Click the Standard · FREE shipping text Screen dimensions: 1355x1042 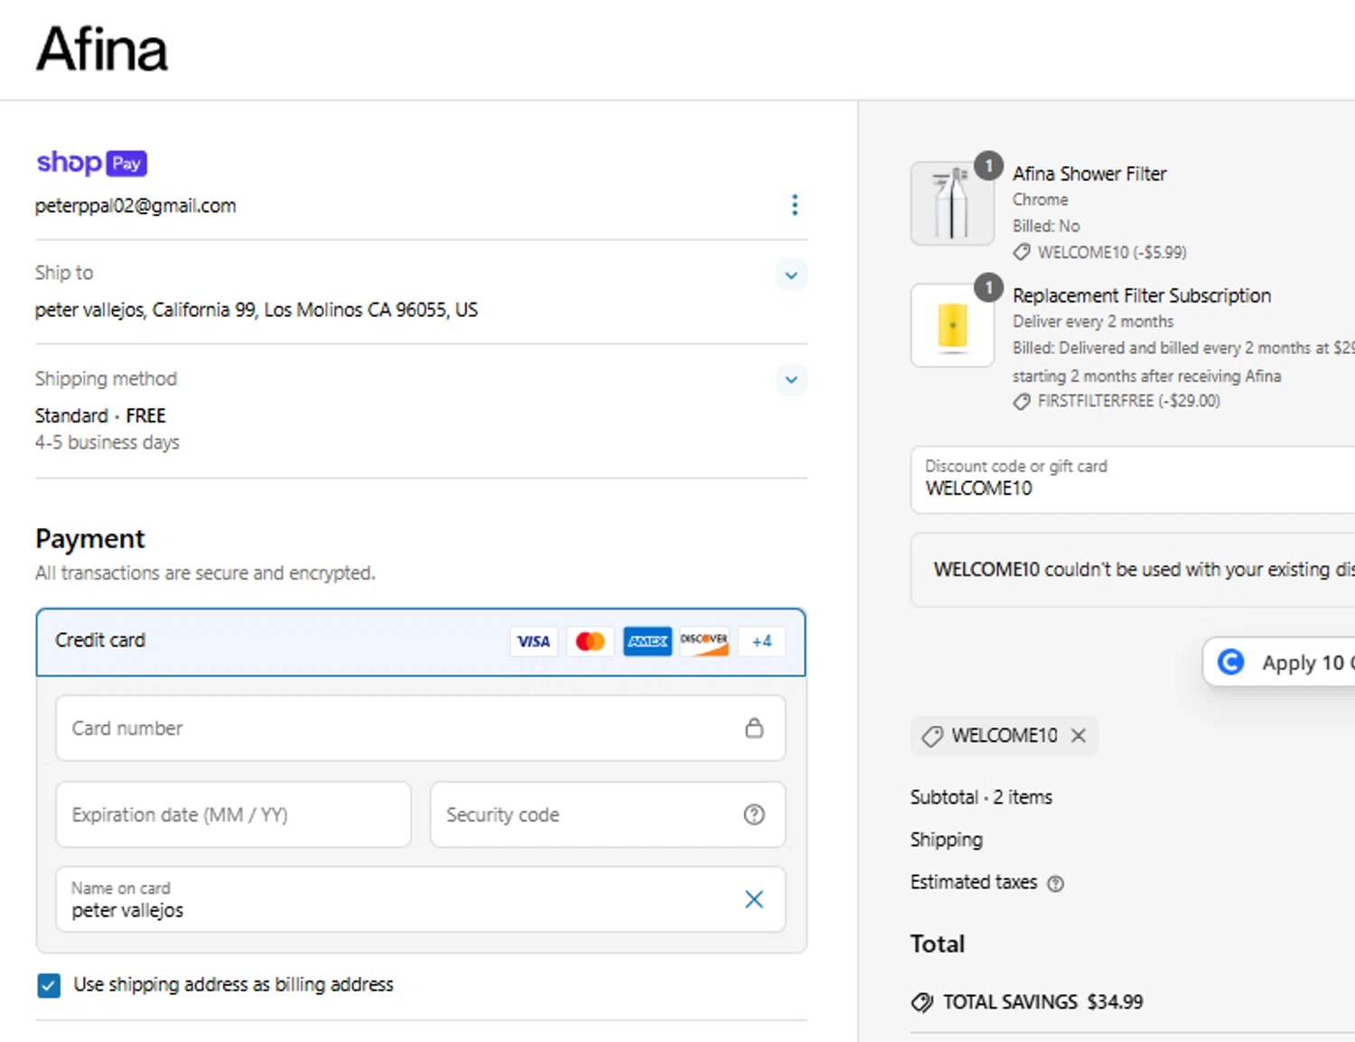[100, 416]
